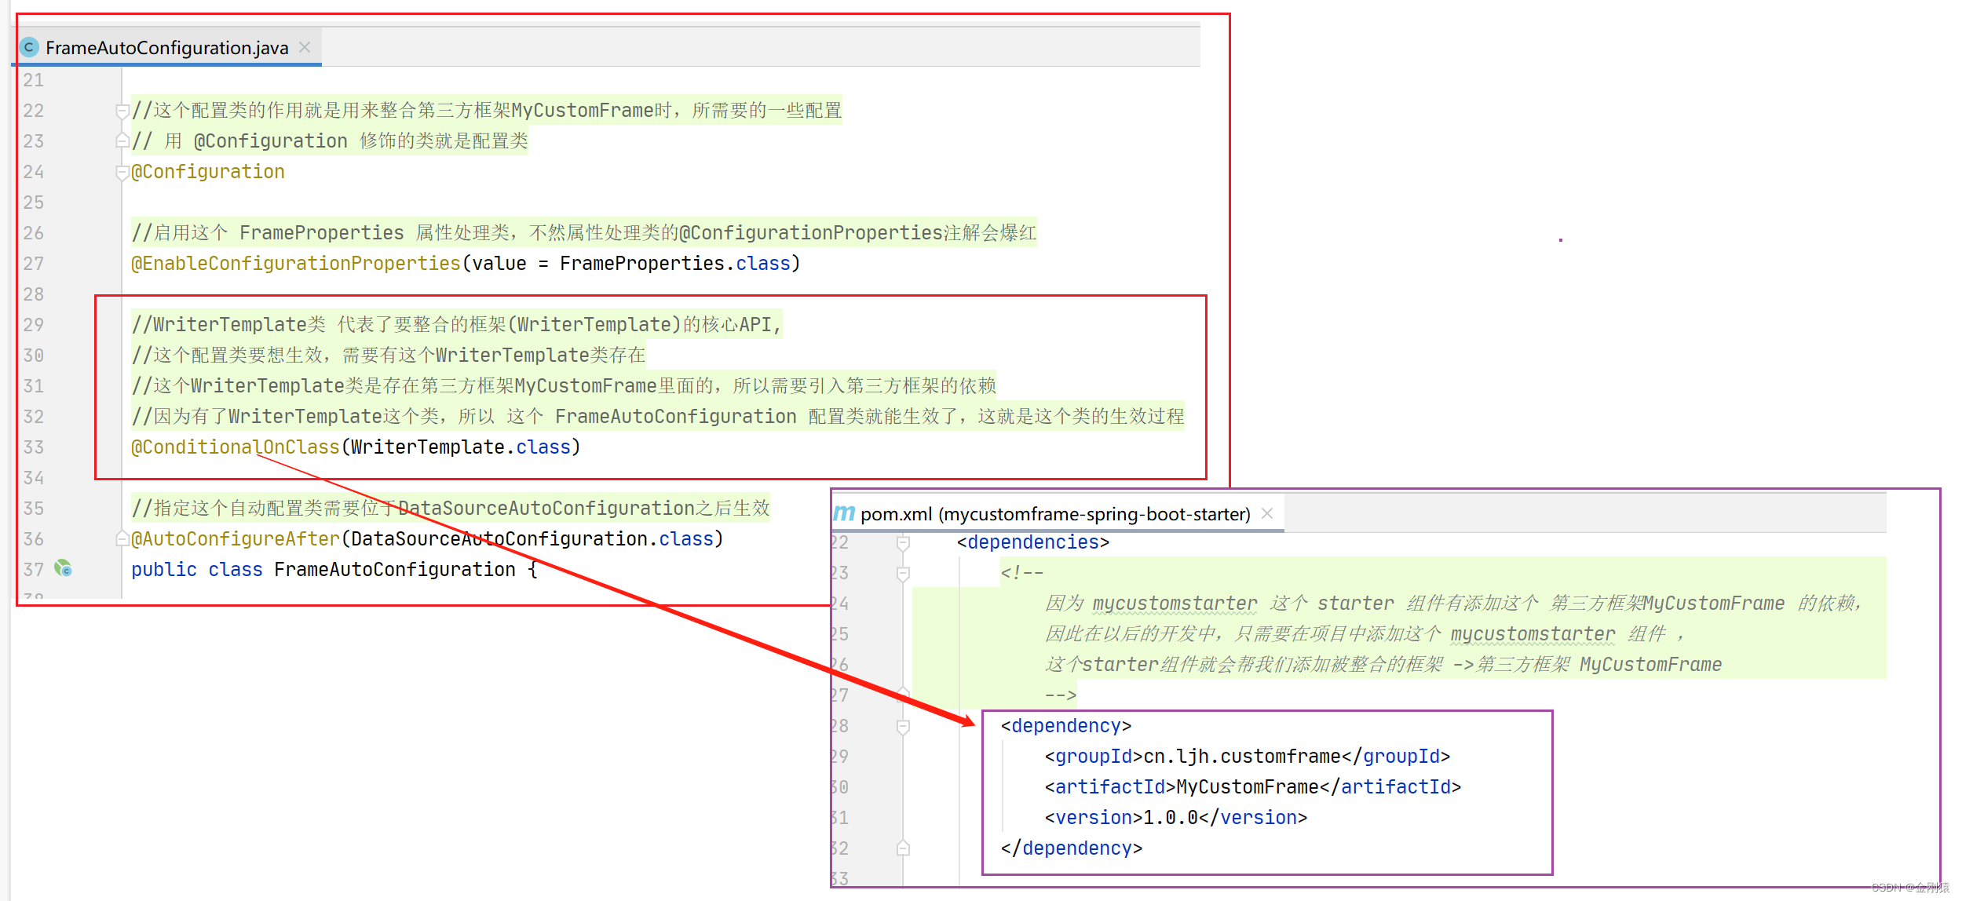Toggle fold end marker at line 23

[122, 141]
